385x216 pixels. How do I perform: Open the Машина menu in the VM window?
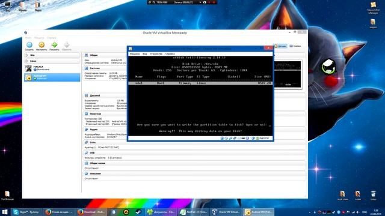pyautogui.click(x=135, y=53)
